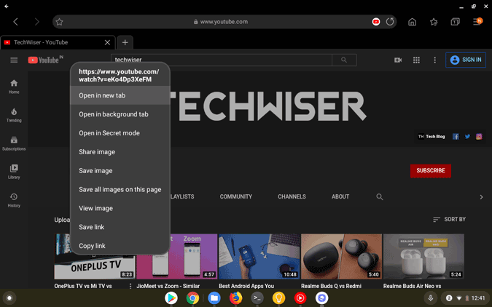
Task: Open Realme Buds Q video thumbnail
Action: pos(341,256)
